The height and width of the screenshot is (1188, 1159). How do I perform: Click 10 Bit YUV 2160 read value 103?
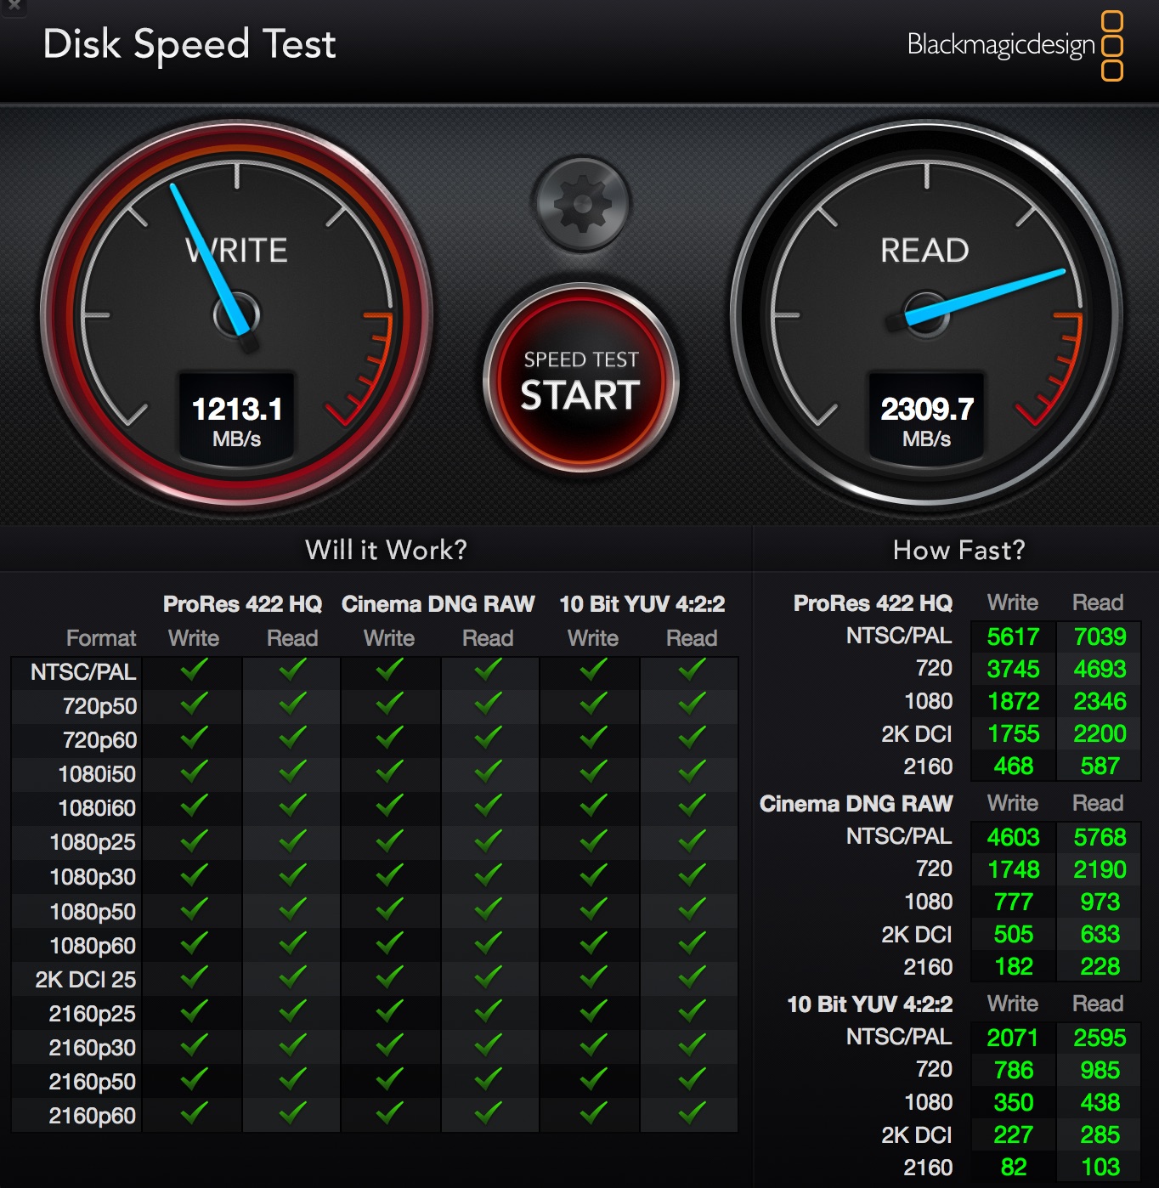click(1100, 1167)
